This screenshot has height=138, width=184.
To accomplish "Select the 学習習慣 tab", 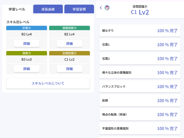I will tap(79, 9).
